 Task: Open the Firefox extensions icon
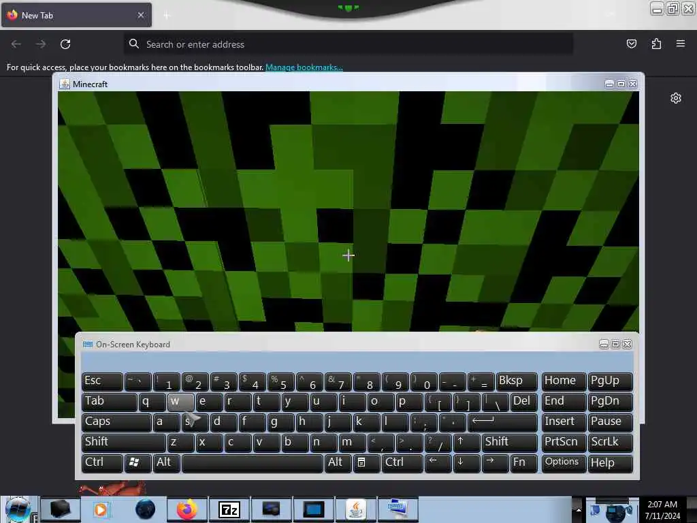[x=656, y=44]
